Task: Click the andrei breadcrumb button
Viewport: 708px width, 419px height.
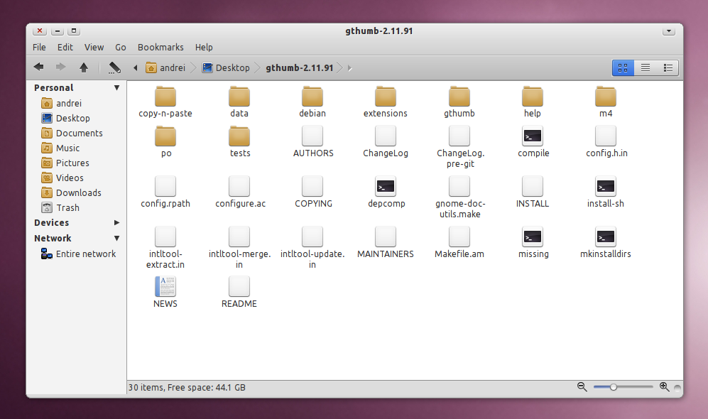Action: (x=165, y=67)
